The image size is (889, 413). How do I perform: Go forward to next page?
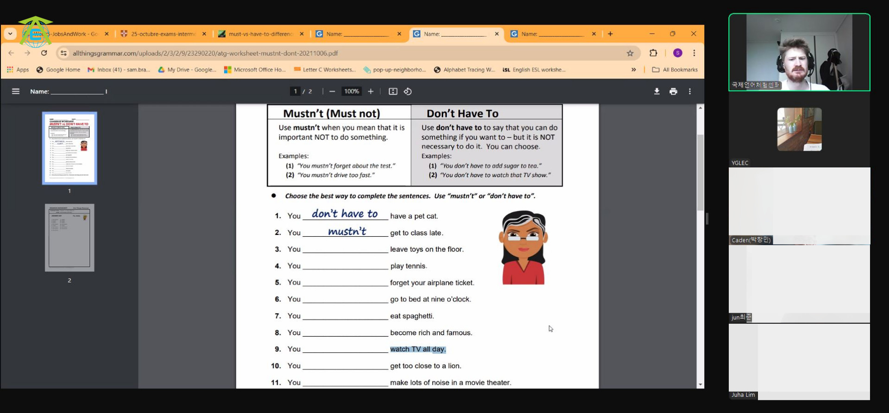27,53
